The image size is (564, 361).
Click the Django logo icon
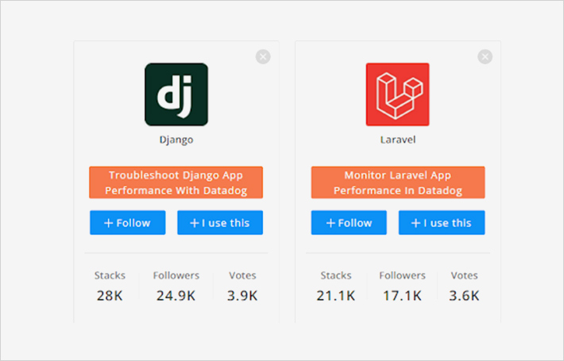point(176,94)
